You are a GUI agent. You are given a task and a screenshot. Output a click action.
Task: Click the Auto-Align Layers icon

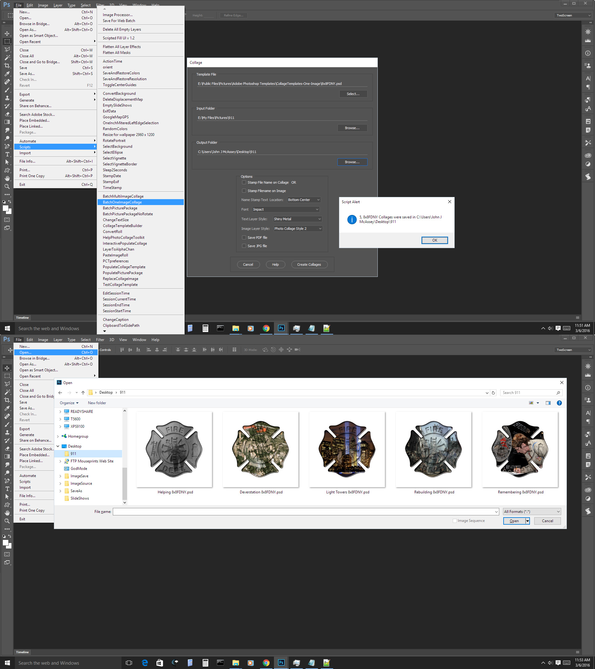click(x=234, y=350)
